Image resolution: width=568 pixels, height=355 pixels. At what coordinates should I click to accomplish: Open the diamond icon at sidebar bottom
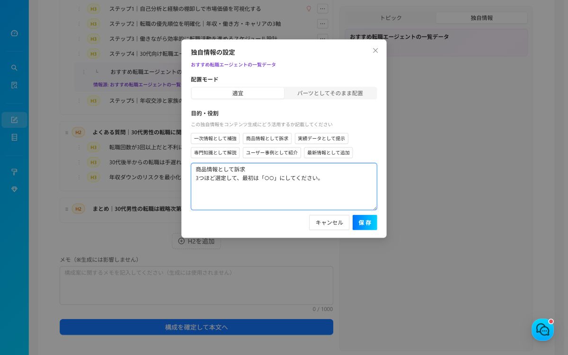pos(14,189)
